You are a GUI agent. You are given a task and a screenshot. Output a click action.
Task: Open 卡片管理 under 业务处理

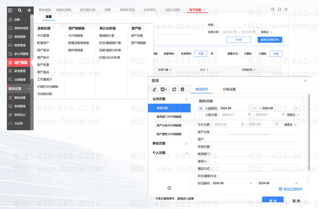point(43,35)
